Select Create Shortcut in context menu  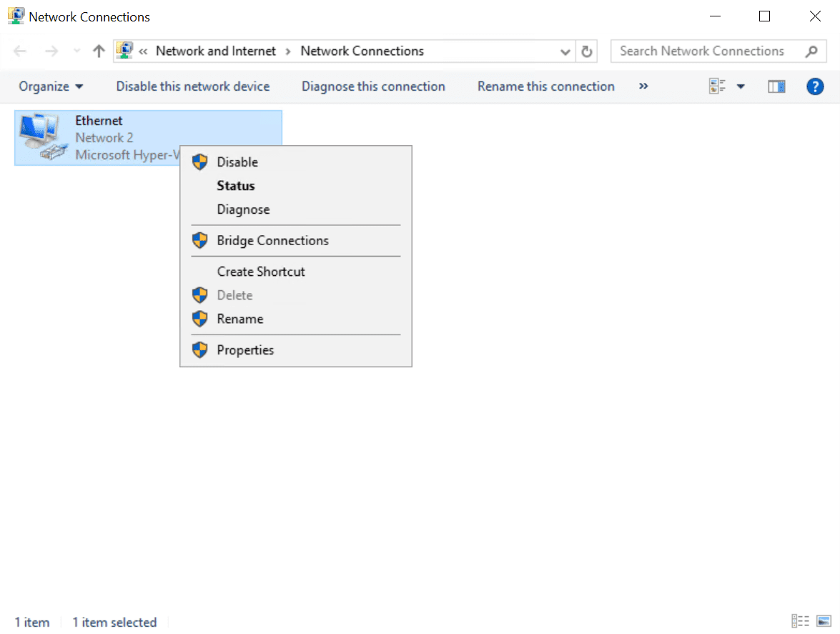pos(296,272)
